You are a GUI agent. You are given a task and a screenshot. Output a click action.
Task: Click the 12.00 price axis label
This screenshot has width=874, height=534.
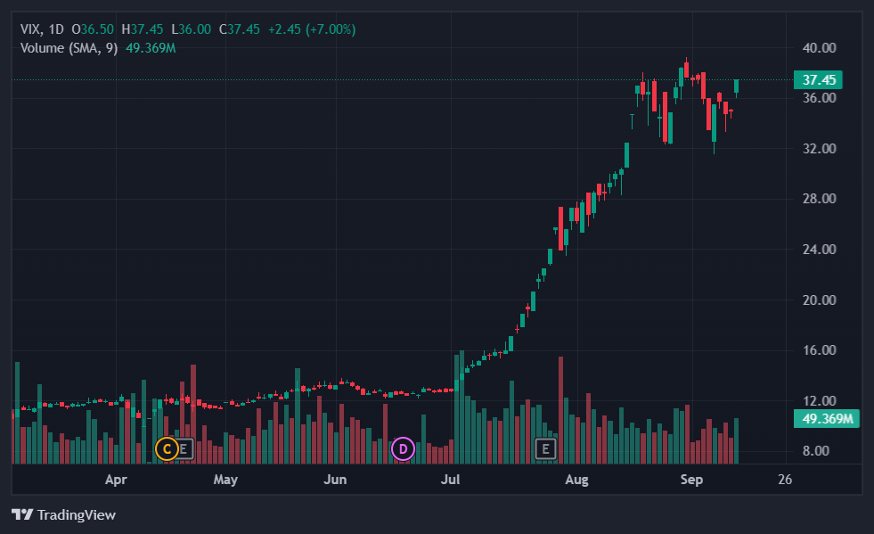(x=819, y=400)
